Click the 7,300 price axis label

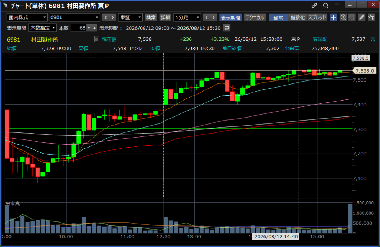[x=359, y=129]
